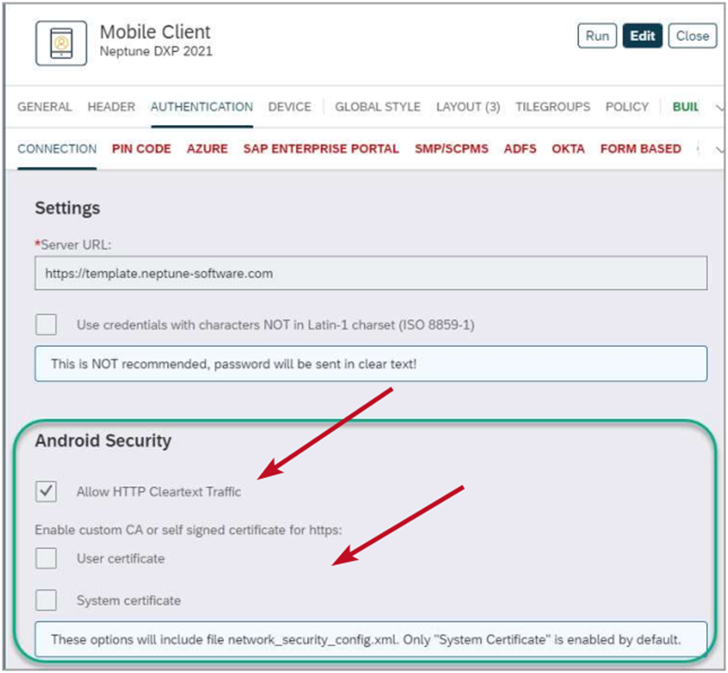
Task: Switch to the Policy tab
Action: [x=627, y=107]
